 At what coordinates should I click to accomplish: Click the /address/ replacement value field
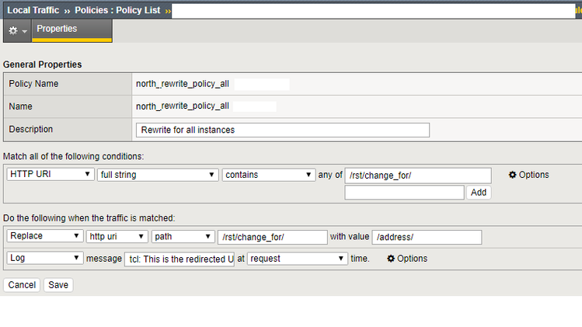tap(427, 237)
